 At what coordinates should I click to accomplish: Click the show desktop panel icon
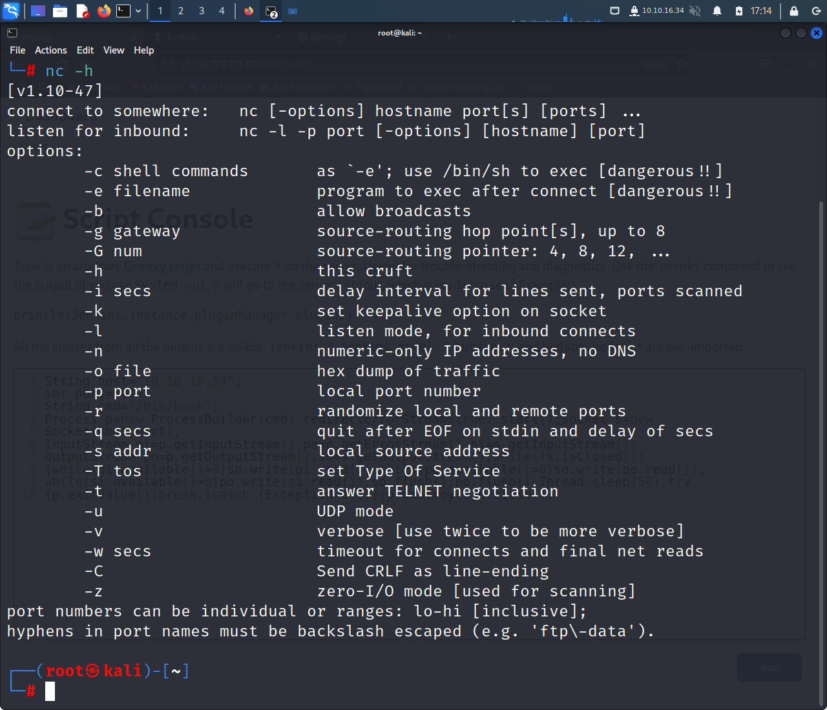pyautogui.click(x=38, y=11)
